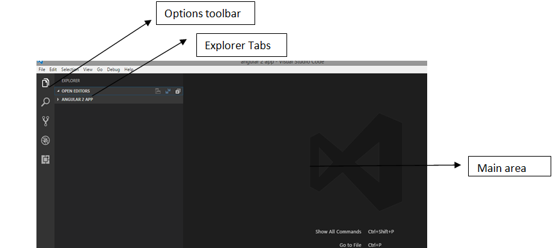This screenshot has width=557, height=248.
Task: Open the Debug bug icon view
Action: pos(45,141)
